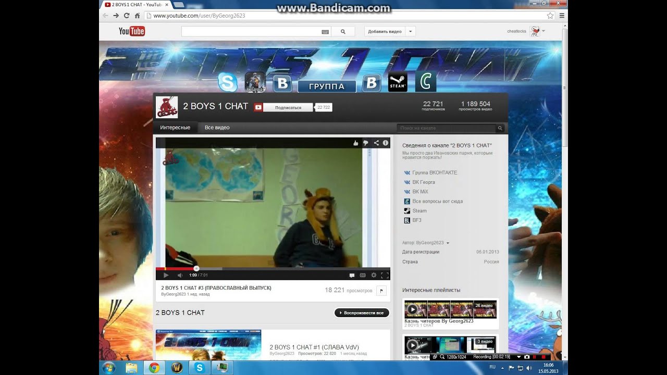Click the info icon on the player
The image size is (667, 375).
pyautogui.click(x=386, y=143)
